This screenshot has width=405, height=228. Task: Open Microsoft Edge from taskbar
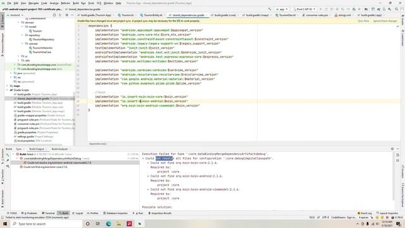[108, 224]
